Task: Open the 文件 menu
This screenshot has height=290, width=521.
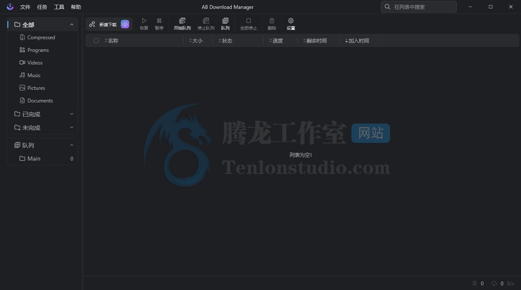Action: point(25,7)
